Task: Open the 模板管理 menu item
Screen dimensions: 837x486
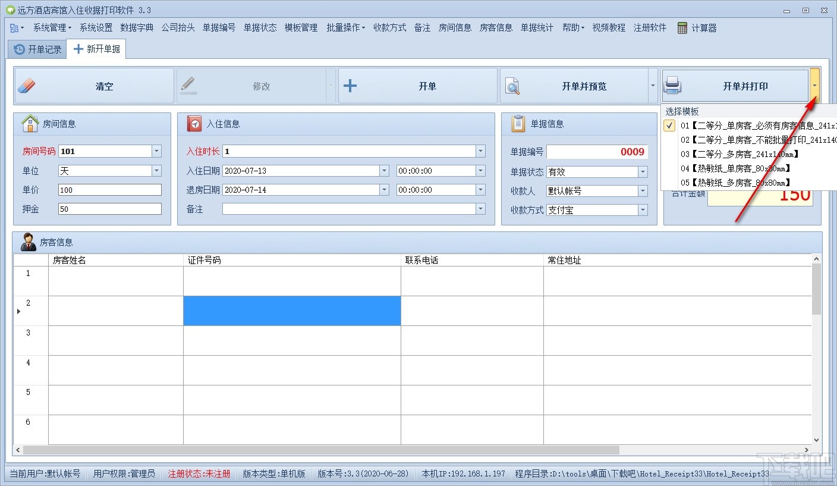Action: click(x=301, y=27)
